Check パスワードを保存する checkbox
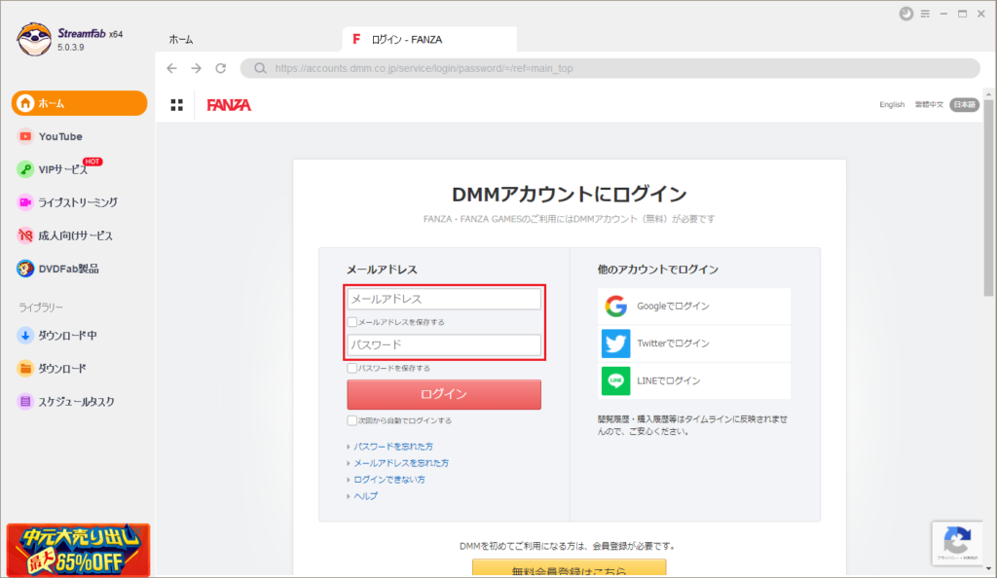The width and height of the screenshot is (997, 578). [x=352, y=368]
